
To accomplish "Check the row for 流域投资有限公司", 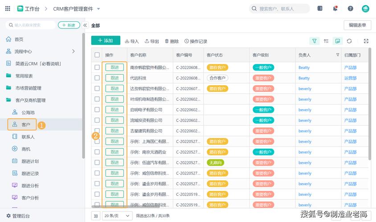I will coord(97,120).
